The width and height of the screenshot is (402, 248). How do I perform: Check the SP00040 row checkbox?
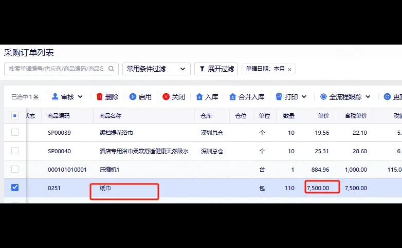point(15,151)
